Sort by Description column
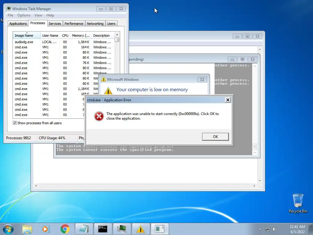Screen dimensions: 313x235 pyautogui.click(x=103, y=35)
